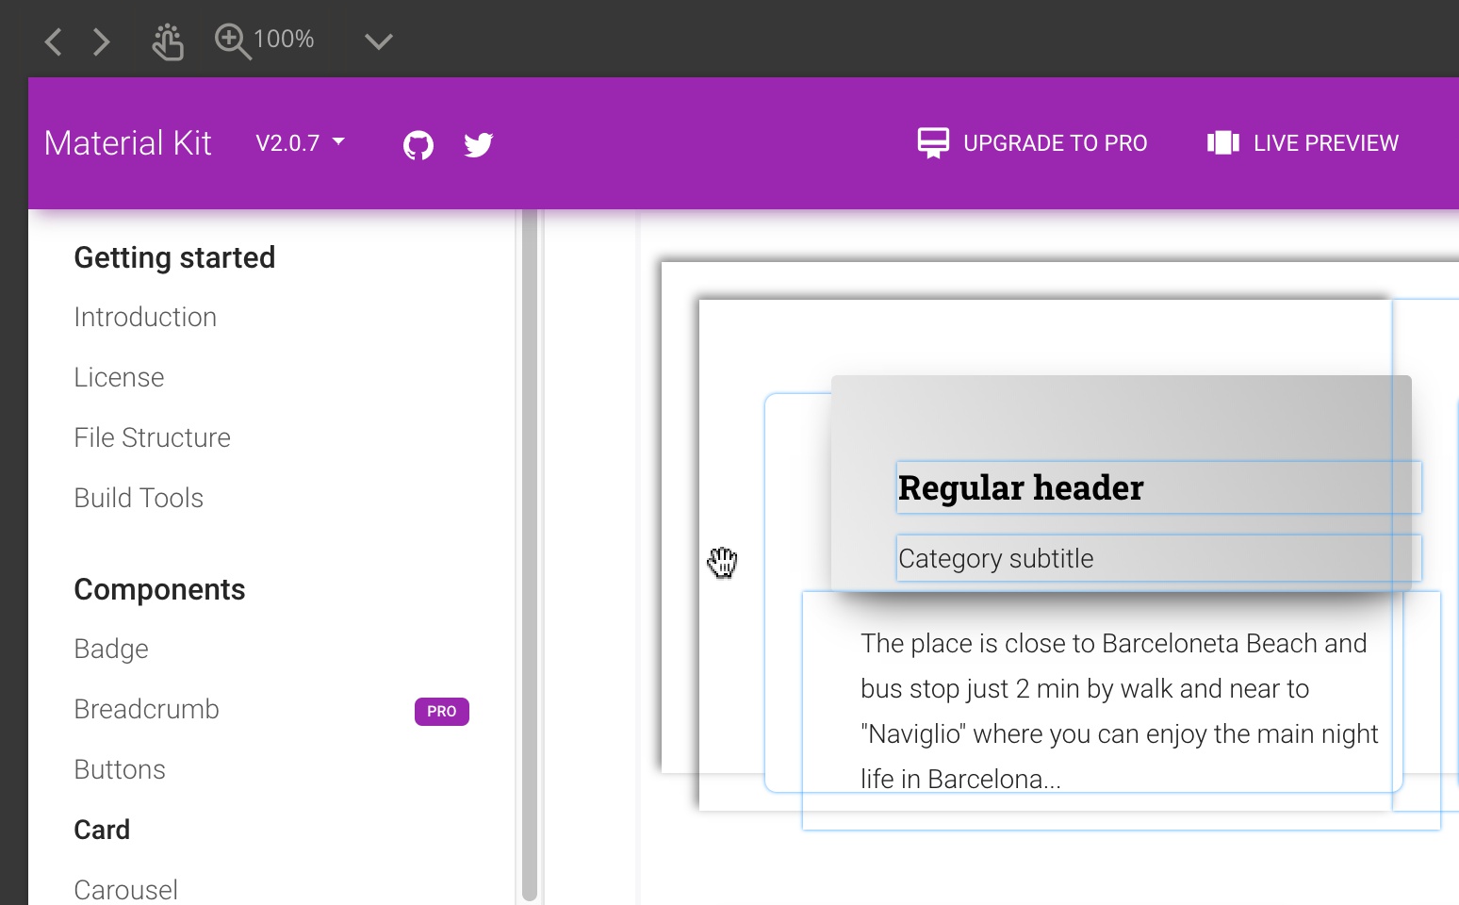Click the sidebar vertical scrollbar
This screenshot has height=905, width=1459.
[530, 555]
